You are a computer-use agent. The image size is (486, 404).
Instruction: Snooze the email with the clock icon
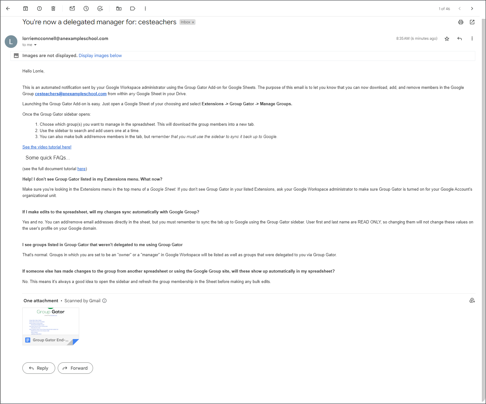coord(86,9)
